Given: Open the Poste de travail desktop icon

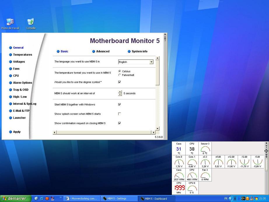Looking at the screenshot, I should coord(10,24).
